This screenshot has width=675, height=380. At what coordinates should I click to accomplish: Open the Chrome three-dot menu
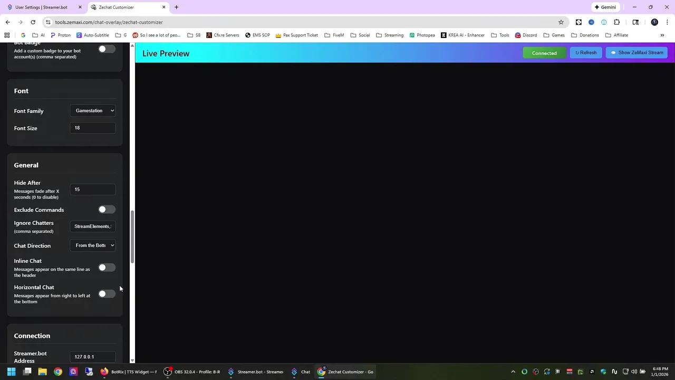667,22
